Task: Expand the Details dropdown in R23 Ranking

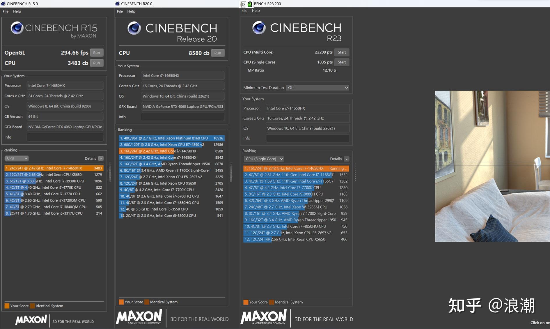Action: [x=346, y=159]
